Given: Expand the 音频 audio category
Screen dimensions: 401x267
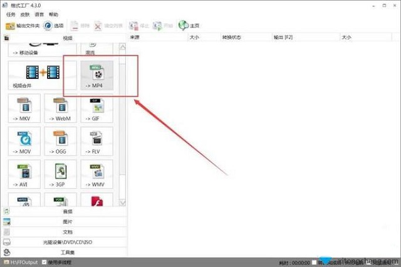Looking at the screenshot, I should 64,211.
